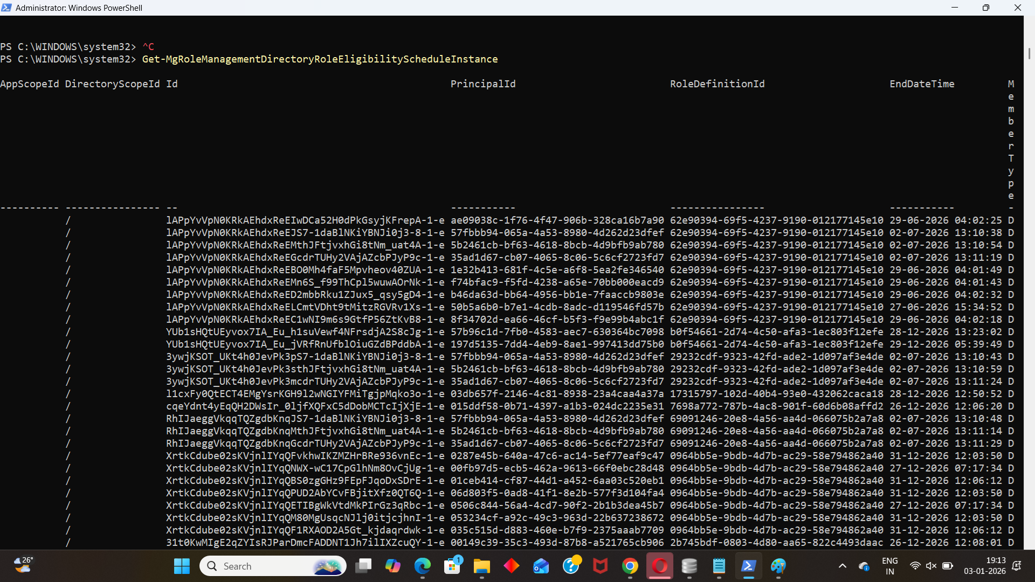Viewport: 1035px width, 582px height.
Task: Toggle the volume mute icon in tray
Action: point(931,566)
